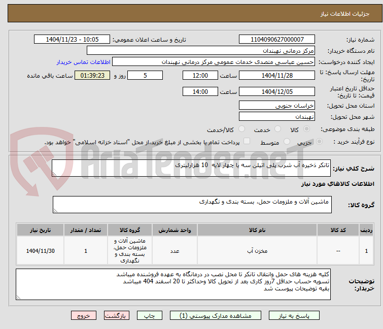Screen dimensions: 383x329
Task: Click the چاپ print button
Action: [150, 316]
